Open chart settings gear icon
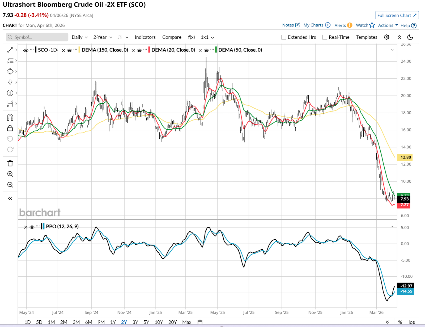The height and width of the screenshot is (327, 425). pos(387,37)
